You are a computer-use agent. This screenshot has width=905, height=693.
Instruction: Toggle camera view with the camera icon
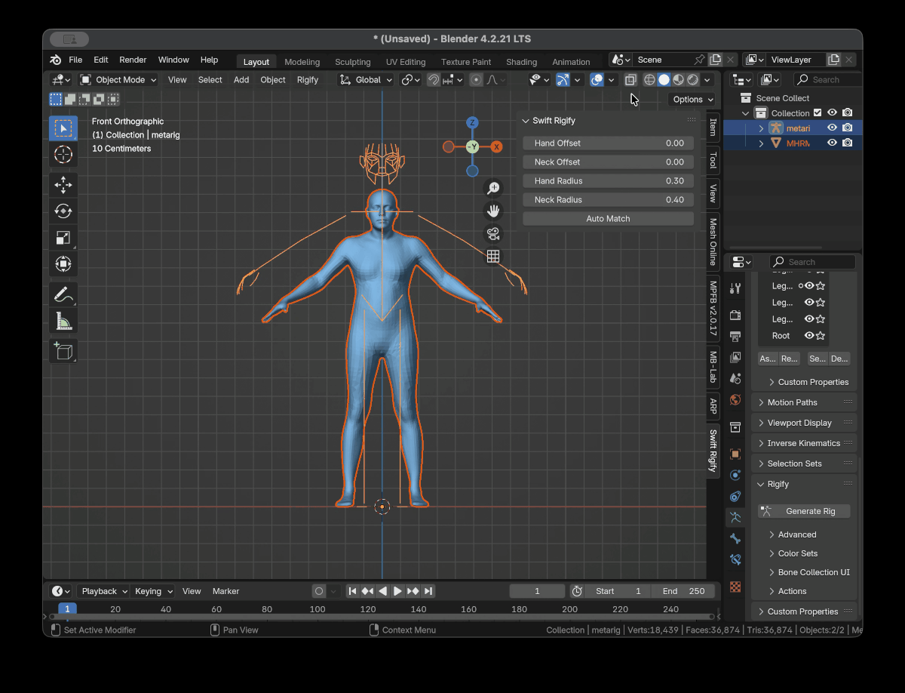(493, 233)
